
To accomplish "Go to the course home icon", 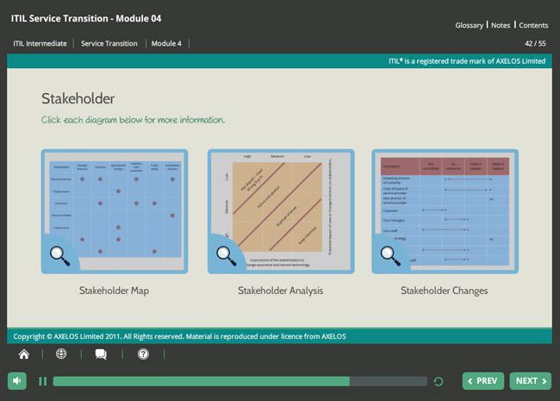I will [x=24, y=354].
